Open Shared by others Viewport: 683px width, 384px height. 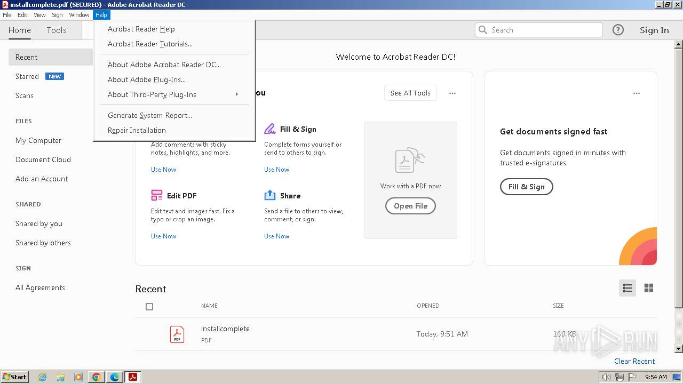(x=43, y=243)
